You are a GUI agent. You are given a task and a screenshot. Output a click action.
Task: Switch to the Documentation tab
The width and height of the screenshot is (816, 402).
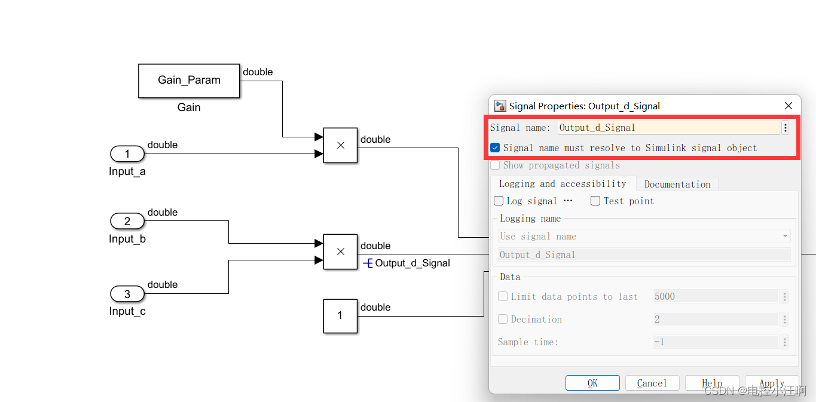tap(677, 183)
